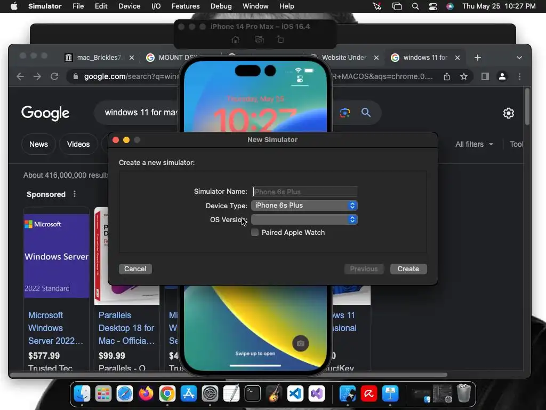Open Chrome's three-dot menu
This screenshot has height=410, width=546.
[519, 76]
